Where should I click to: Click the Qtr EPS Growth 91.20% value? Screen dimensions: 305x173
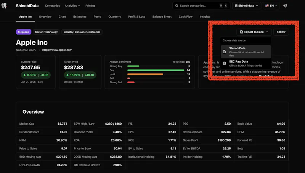(62, 165)
